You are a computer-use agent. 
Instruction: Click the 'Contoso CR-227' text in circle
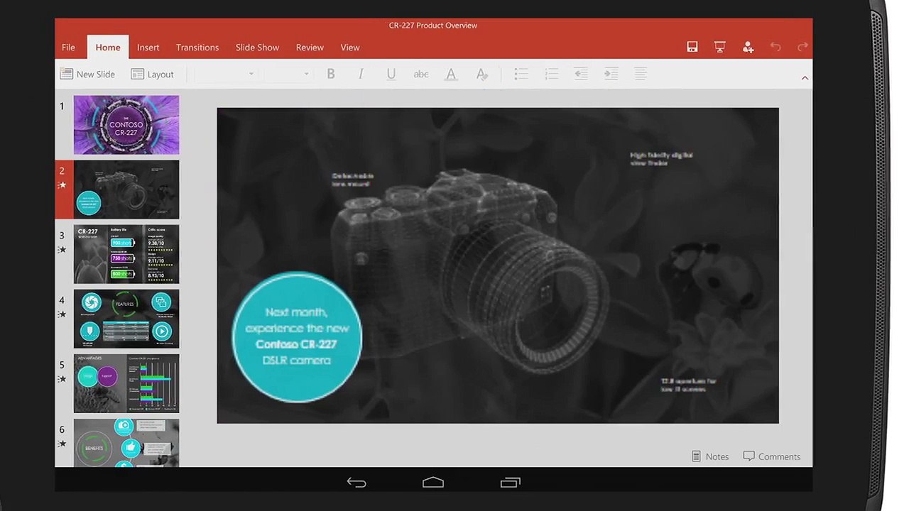coord(296,344)
